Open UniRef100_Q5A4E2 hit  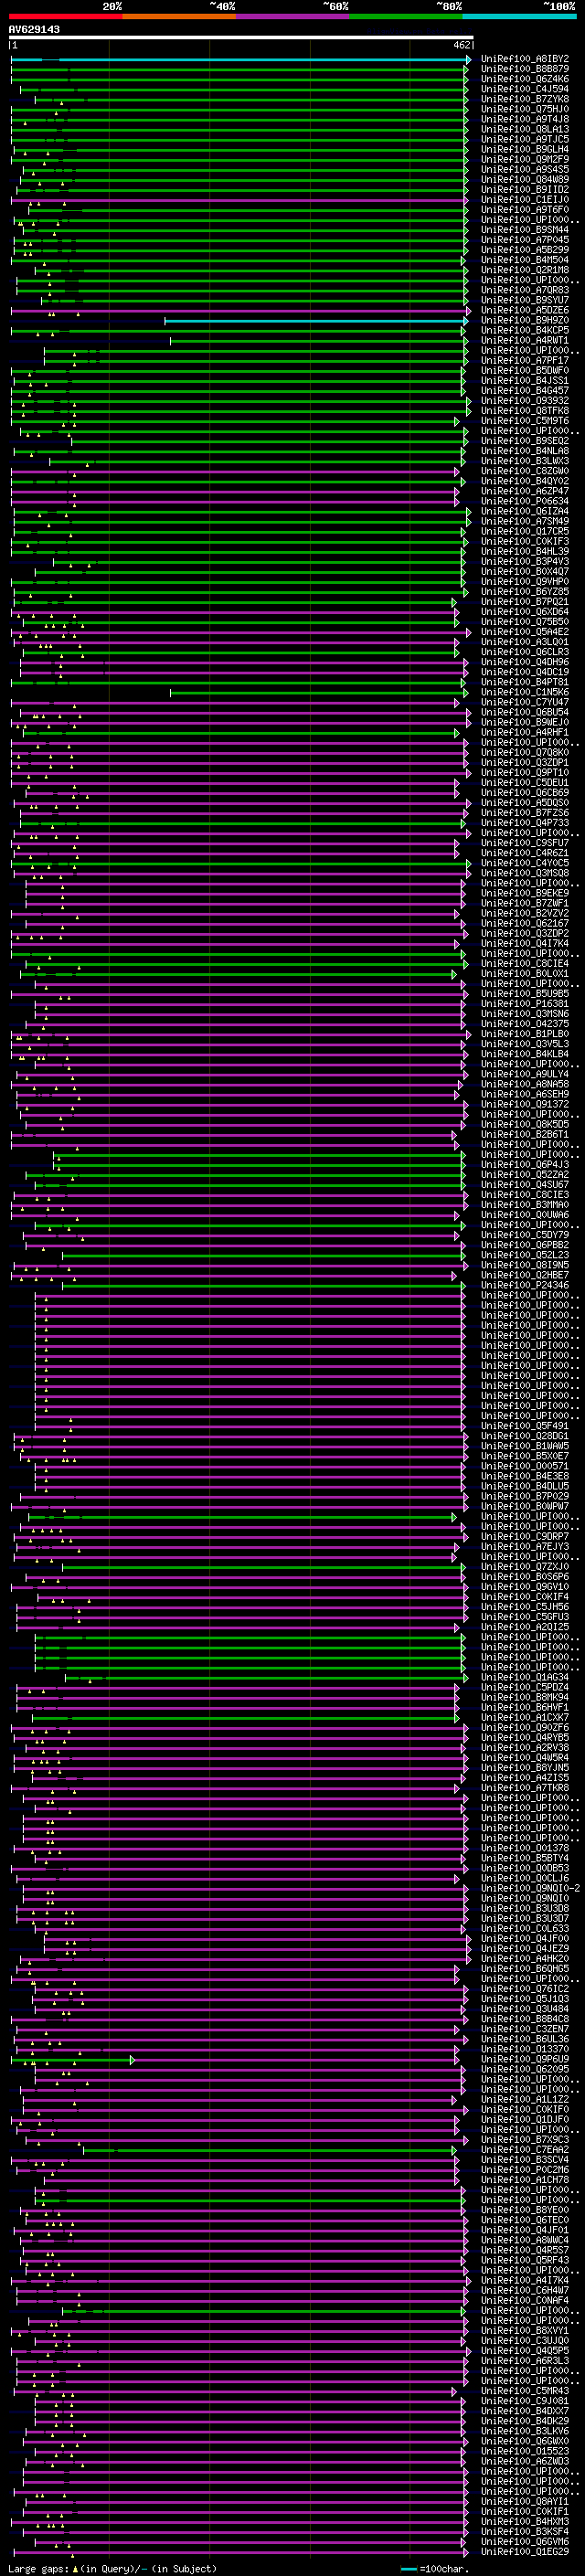click(525, 631)
